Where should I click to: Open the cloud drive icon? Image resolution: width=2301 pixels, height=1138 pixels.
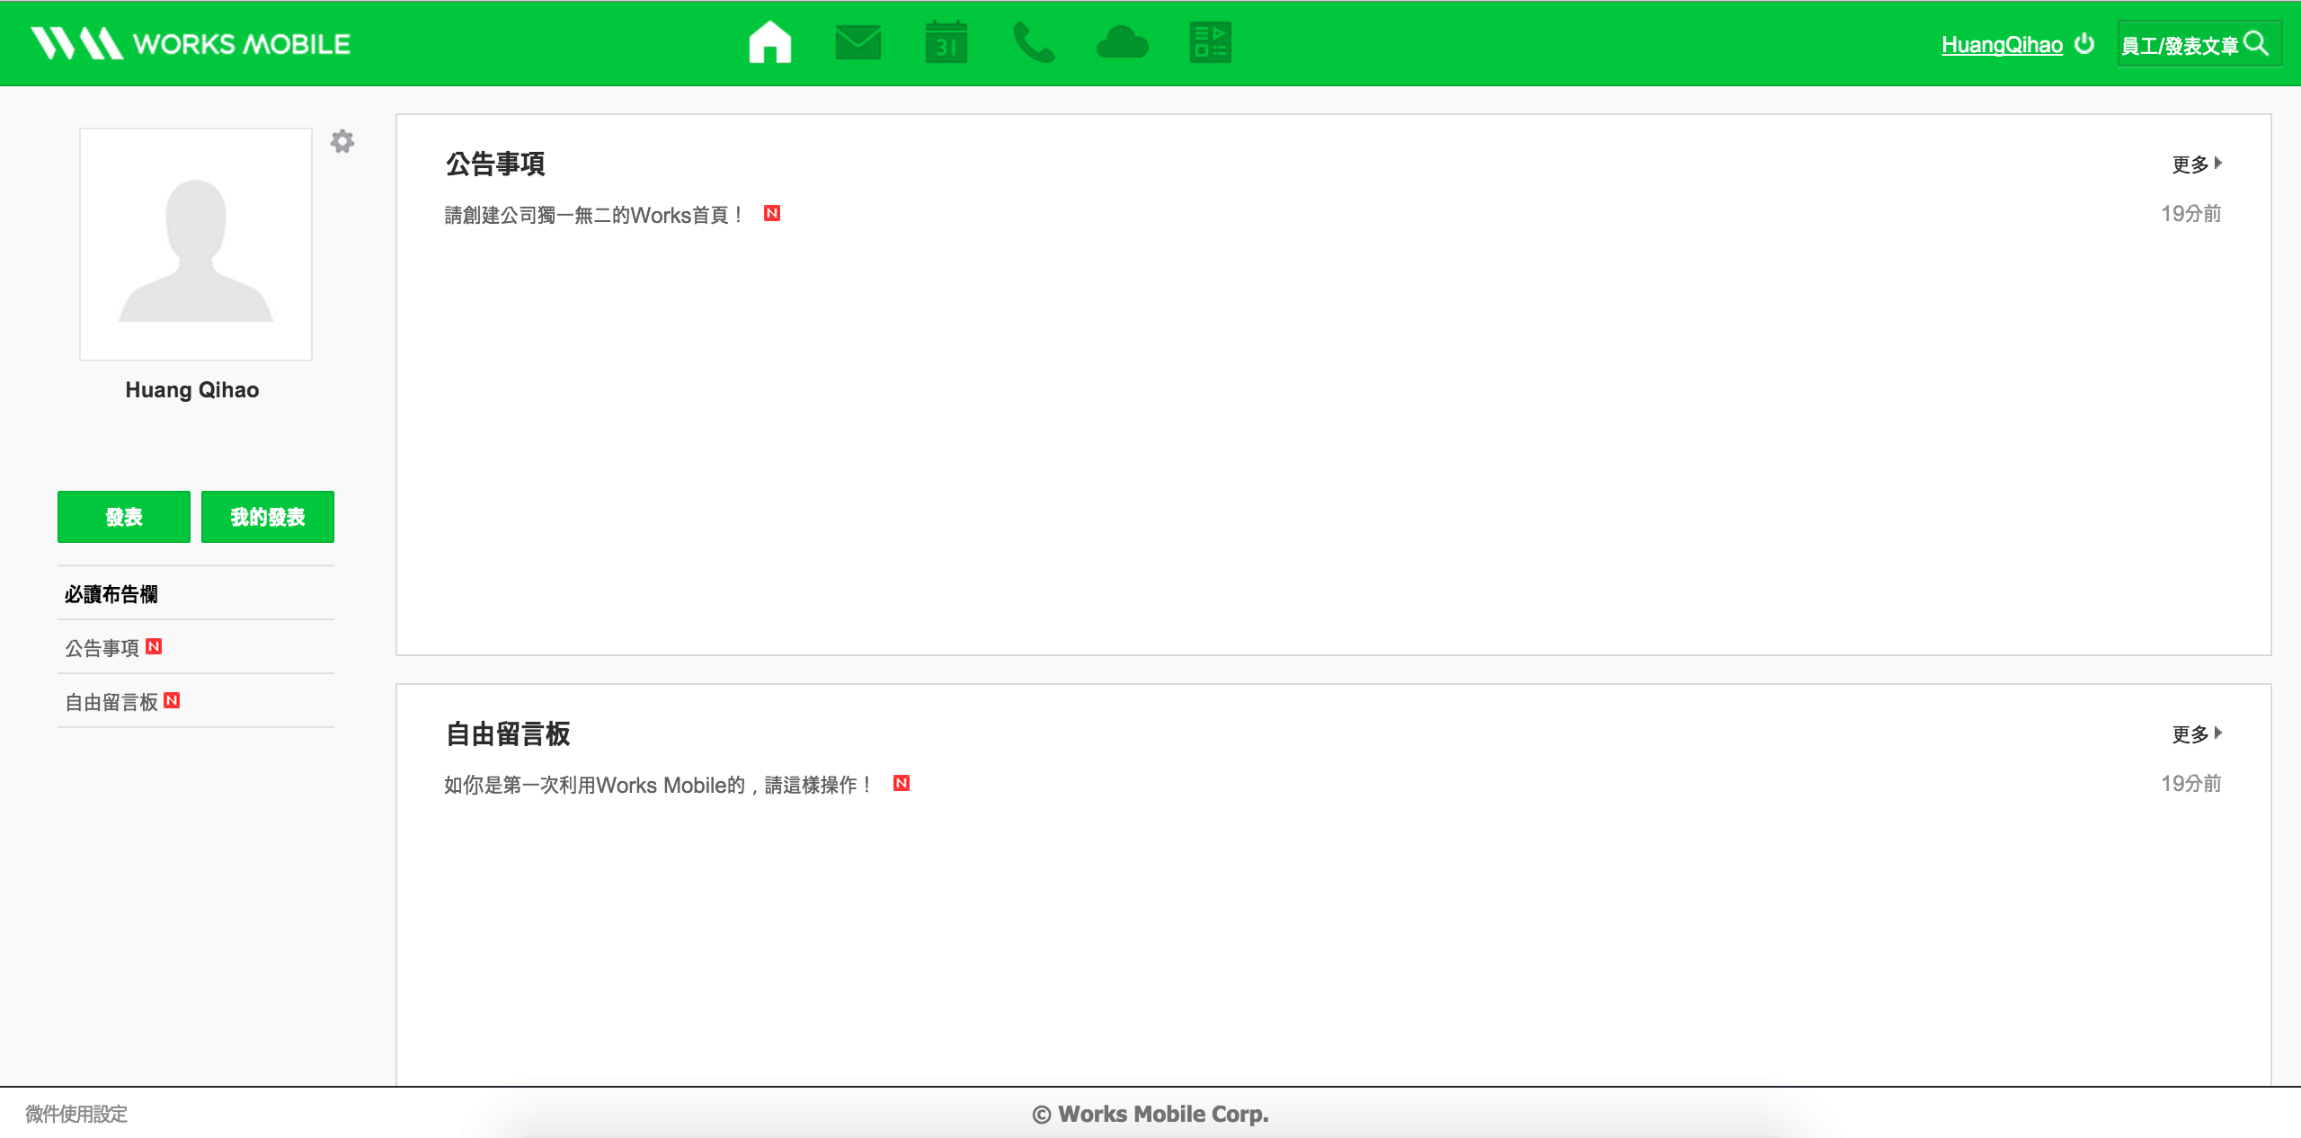pos(1123,42)
